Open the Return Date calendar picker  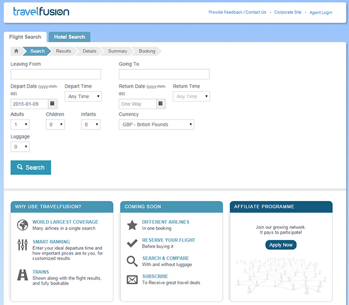pos(161,103)
